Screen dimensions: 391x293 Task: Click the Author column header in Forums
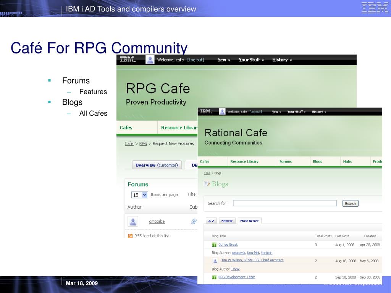(134, 207)
